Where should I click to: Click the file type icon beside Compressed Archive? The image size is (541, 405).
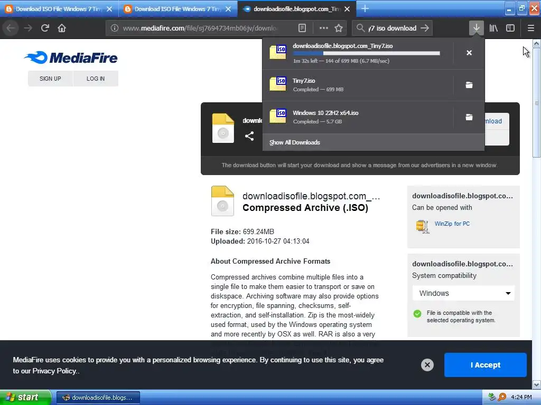(x=222, y=201)
